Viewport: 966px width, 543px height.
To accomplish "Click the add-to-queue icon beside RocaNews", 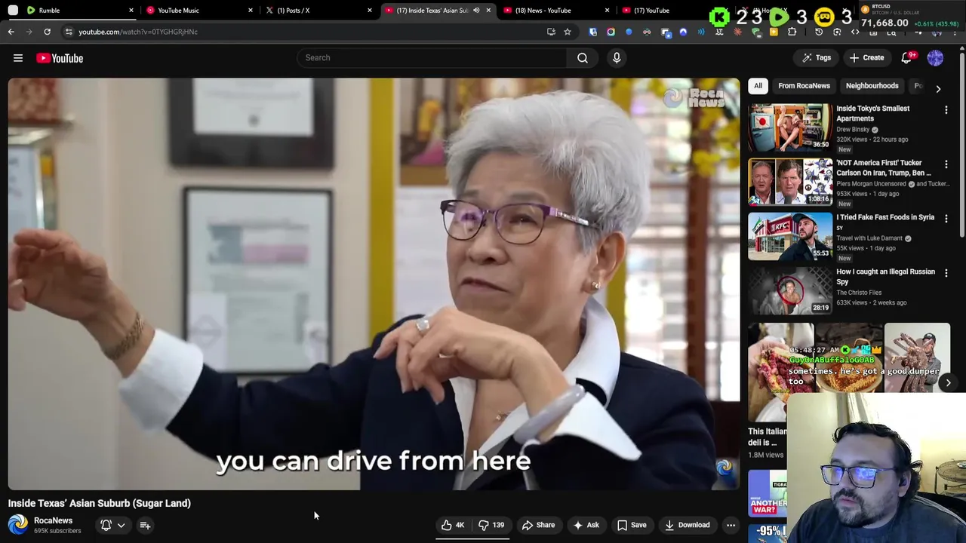I will coord(145,526).
